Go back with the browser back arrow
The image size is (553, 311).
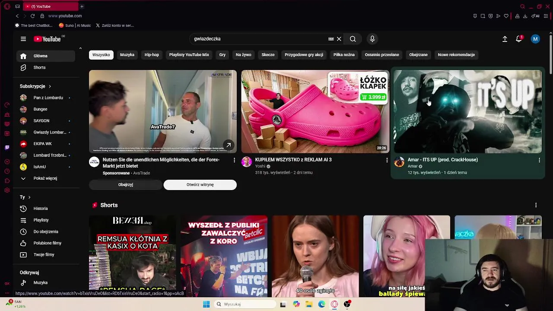click(x=17, y=16)
